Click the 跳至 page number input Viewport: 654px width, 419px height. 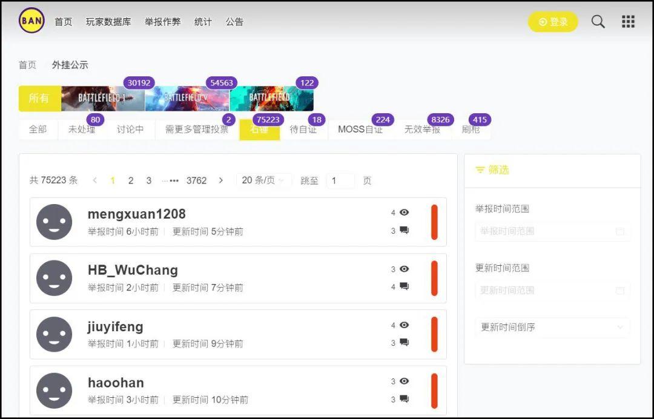click(340, 180)
